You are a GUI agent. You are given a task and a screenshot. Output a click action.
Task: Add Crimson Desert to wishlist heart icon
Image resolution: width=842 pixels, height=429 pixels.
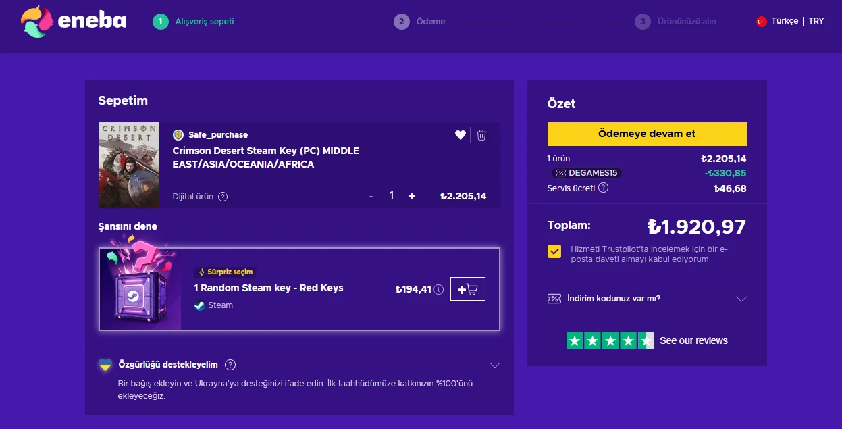461,135
